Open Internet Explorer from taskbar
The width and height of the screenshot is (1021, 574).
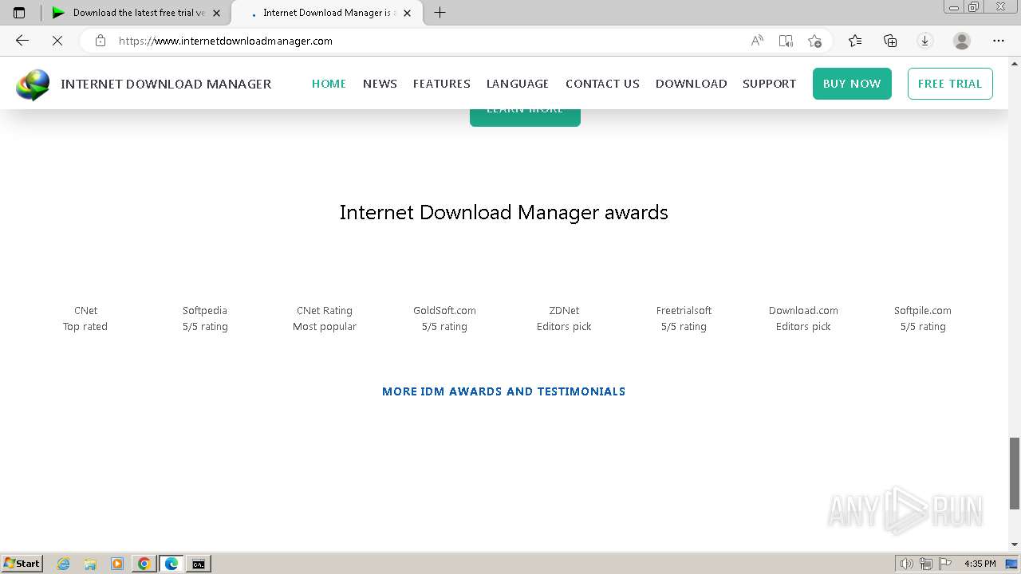coord(64,564)
